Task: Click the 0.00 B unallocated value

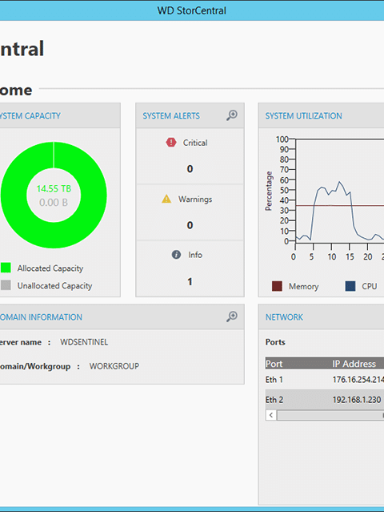Action: (x=54, y=203)
